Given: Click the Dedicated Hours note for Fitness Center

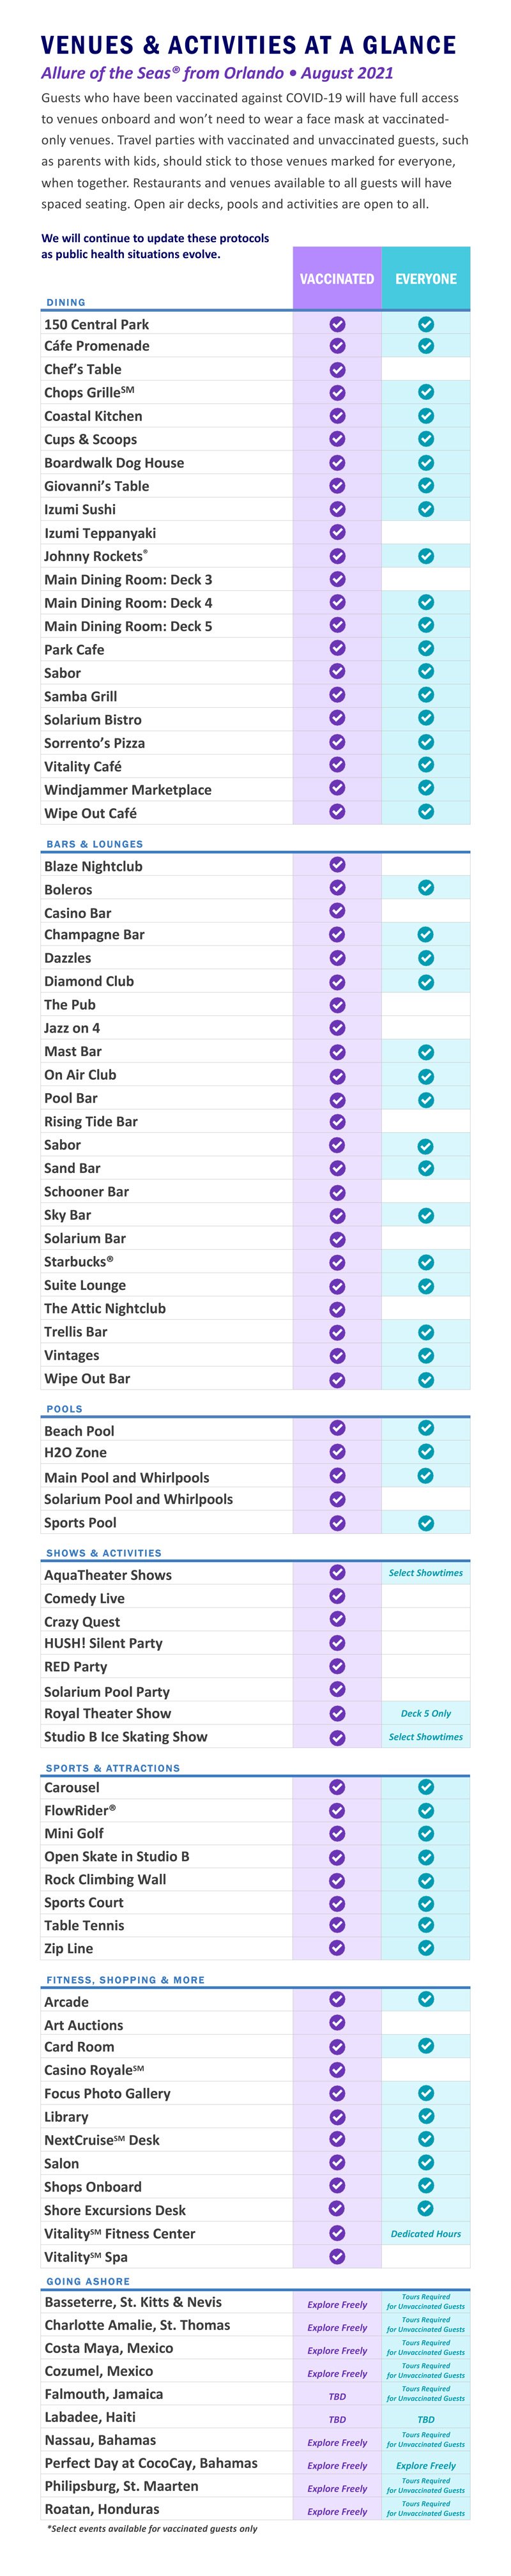Looking at the screenshot, I should 426,2234.
